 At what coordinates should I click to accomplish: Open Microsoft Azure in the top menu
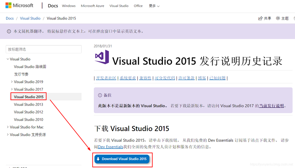tap(93, 6)
